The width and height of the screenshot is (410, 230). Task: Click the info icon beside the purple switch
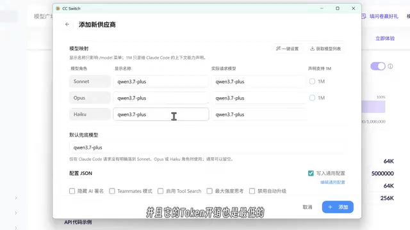(x=390, y=66)
